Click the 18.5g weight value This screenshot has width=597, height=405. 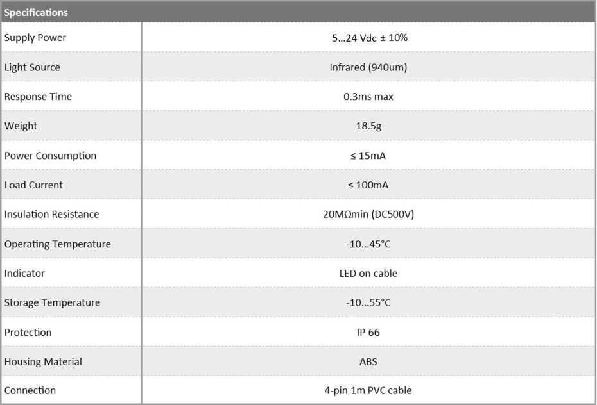click(x=368, y=126)
